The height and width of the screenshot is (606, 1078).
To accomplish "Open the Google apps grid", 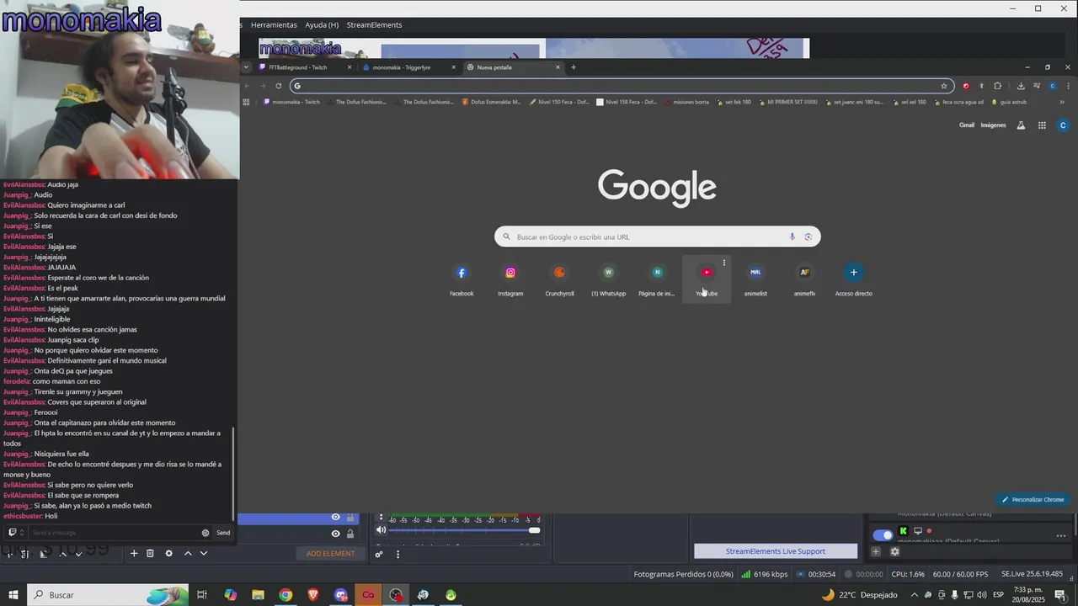I will pos(1042,125).
